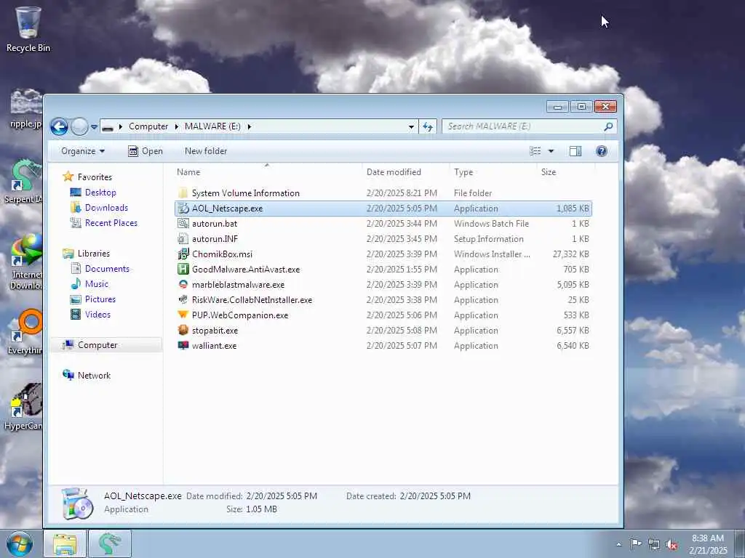Sort by Type column header
The image size is (745, 558).
463,172
